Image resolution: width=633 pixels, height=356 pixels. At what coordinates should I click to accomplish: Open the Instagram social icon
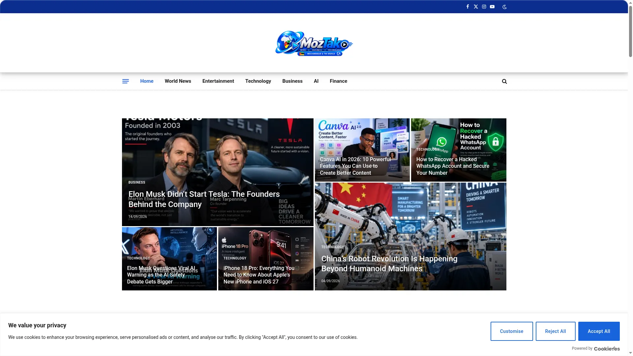(484, 7)
